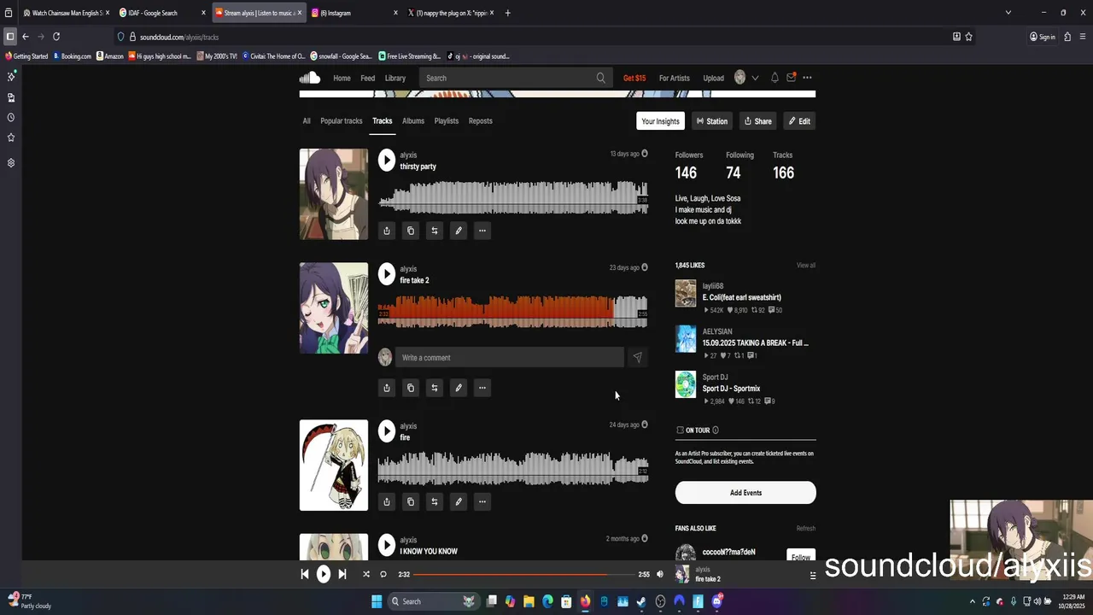The width and height of the screenshot is (1093, 615).
Task: Repost the track titled "fire"
Action: coord(435,501)
